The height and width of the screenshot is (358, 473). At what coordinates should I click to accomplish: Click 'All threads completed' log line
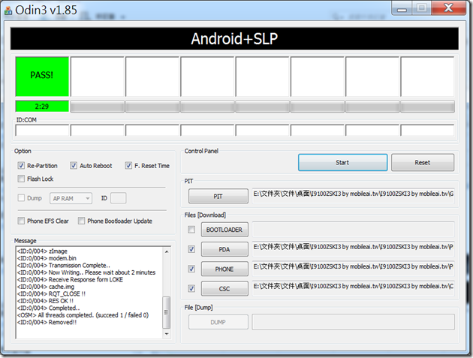point(83,315)
